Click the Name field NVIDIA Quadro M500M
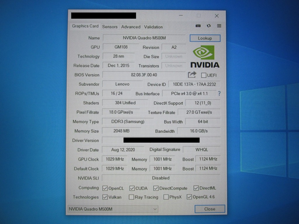Screen dimensions: 299x224 [144, 38]
